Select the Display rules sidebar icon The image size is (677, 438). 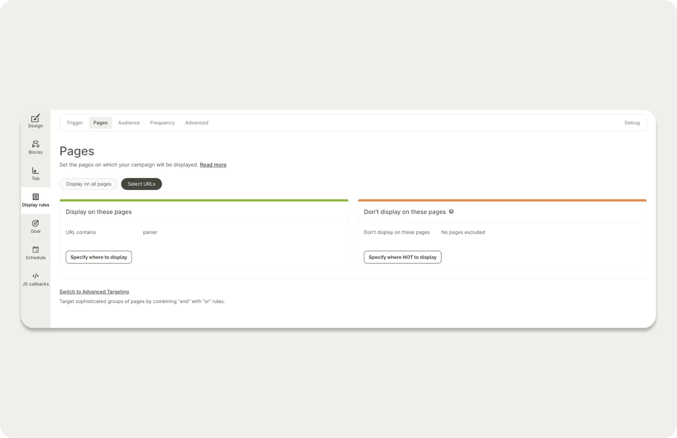(x=35, y=197)
